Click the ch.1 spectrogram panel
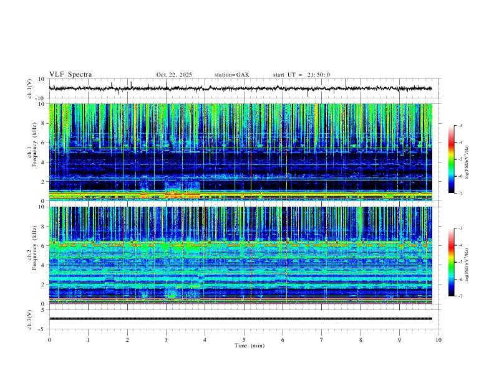Viewport: 494px width, 381px height. 241,152
